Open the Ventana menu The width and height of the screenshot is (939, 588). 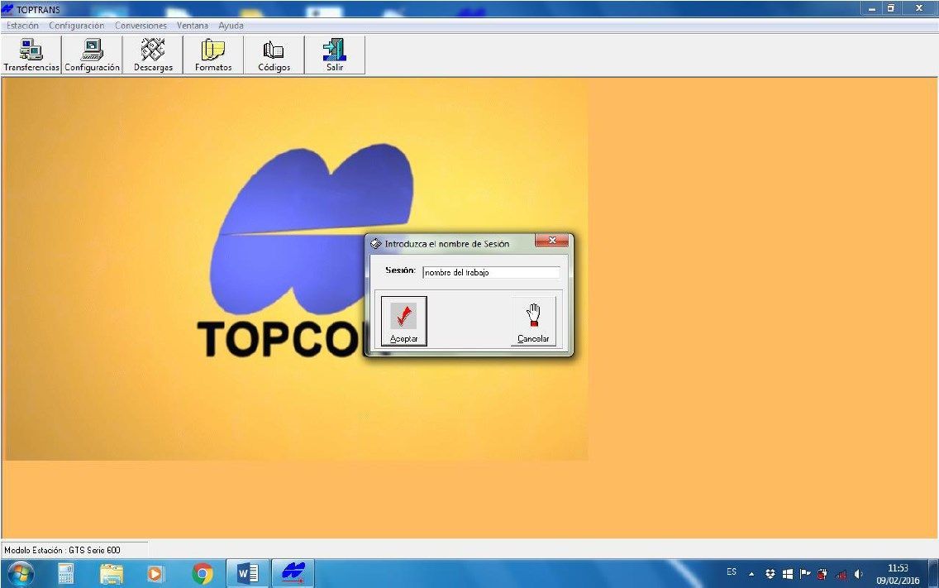point(193,26)
